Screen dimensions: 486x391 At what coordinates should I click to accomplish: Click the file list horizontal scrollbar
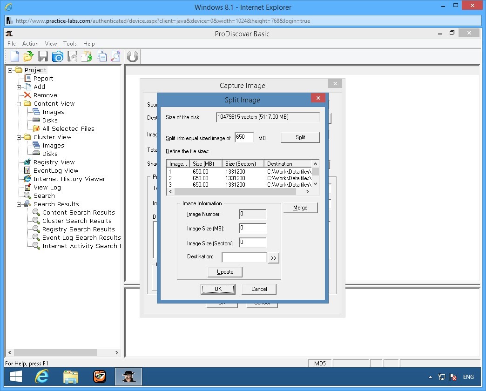point(235,192)
